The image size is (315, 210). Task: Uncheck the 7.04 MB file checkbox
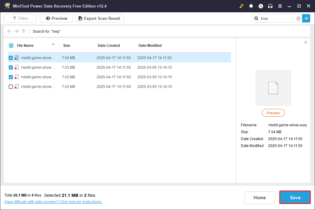click(x=11, y=58)
